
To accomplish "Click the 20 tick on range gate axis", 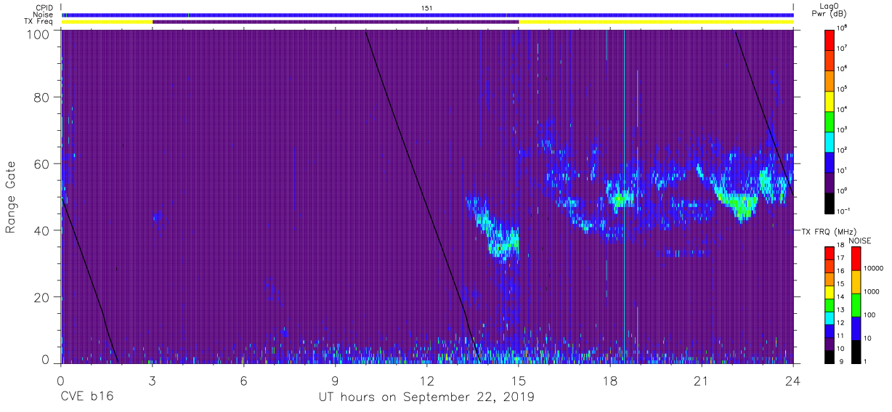I will [41, 297].
